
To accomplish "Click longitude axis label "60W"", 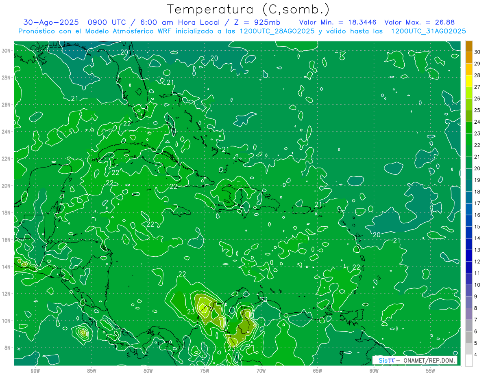I will click(x=374, y=371).
